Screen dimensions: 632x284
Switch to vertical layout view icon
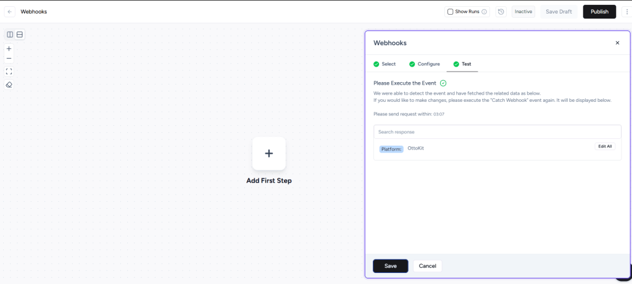(10, 35)
